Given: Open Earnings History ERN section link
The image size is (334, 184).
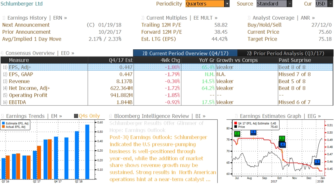Looking at the screenshot, I should pyautogui.click(x=37, y=18).
